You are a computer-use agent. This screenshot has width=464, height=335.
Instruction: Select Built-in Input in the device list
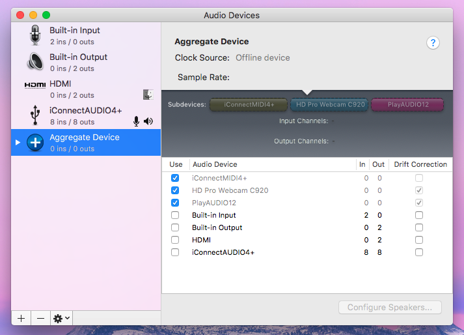pos(86,36)
